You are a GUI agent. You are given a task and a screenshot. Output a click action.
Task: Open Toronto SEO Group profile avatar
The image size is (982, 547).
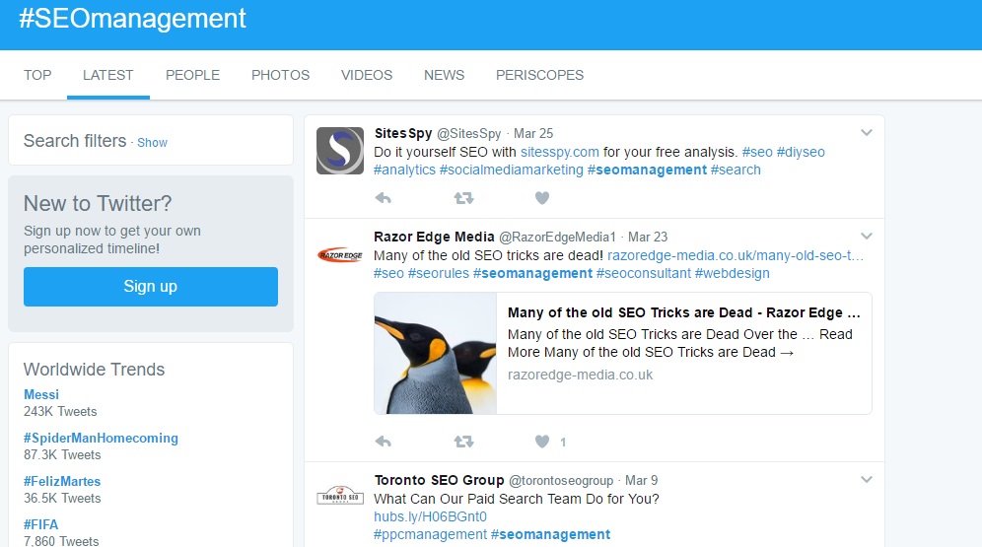pyautogui.click(x=340, y=498)
